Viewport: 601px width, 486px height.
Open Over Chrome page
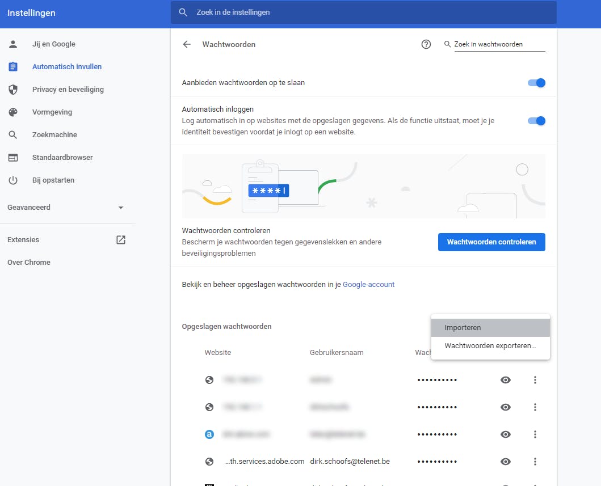(29, 263)
